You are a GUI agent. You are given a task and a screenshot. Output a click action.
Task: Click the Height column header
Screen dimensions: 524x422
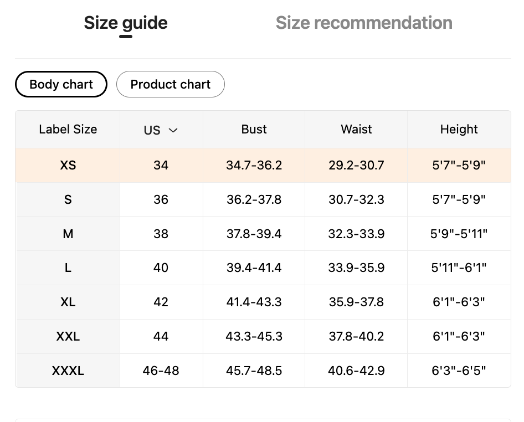point(459,129)
